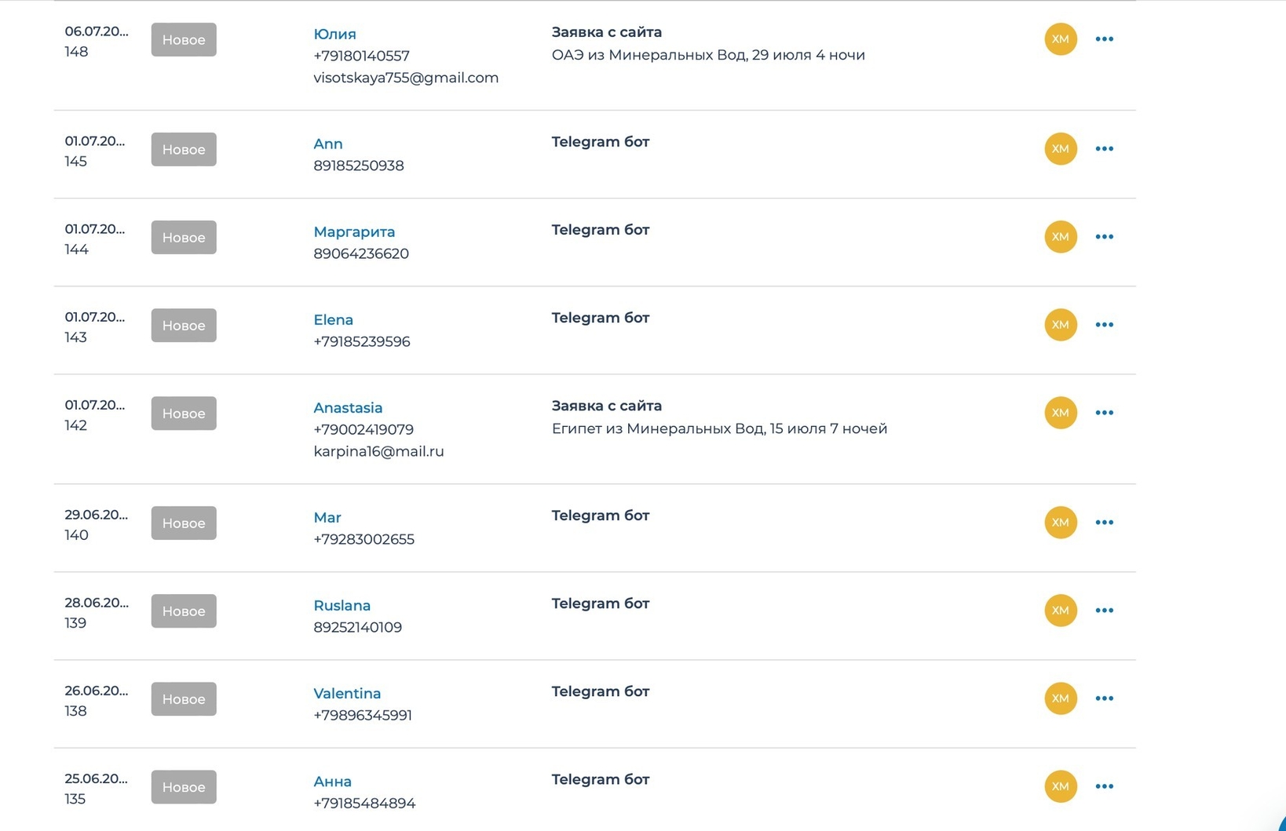Expand the 'Новое' status badge of request 142
Viewport: 1286px width, 831px height.
[184, 414]
